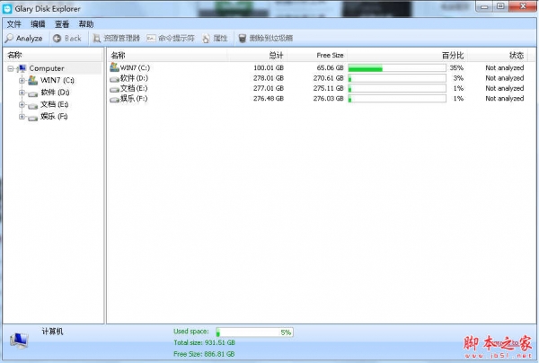The height and width of the screenshot is (363, 539).
Task: Click the 文档 (E:) drive icon in tree
Action: [x=33, y=105]
